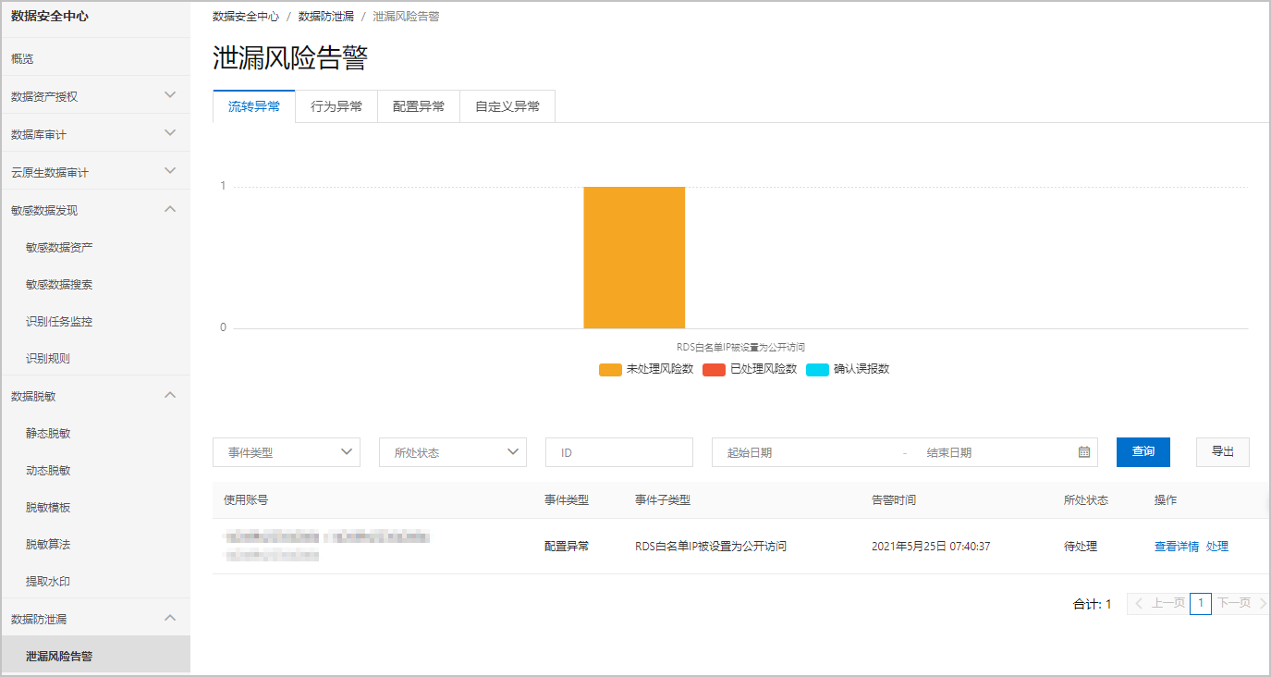Click 合计: 1 total text

1092,604
